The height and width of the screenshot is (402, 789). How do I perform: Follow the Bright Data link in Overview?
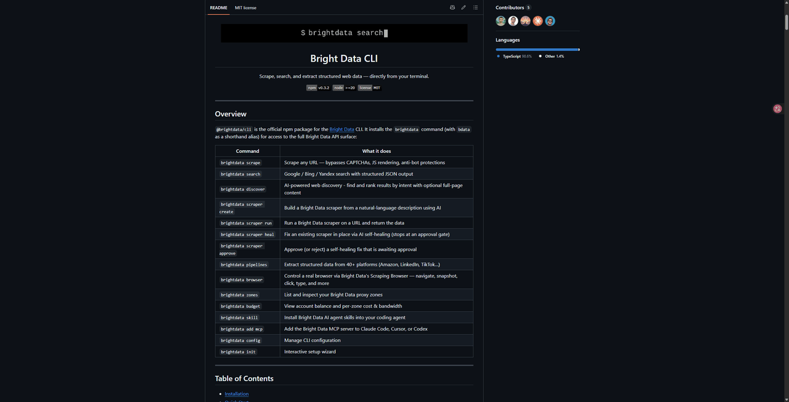tap(341, 129)
